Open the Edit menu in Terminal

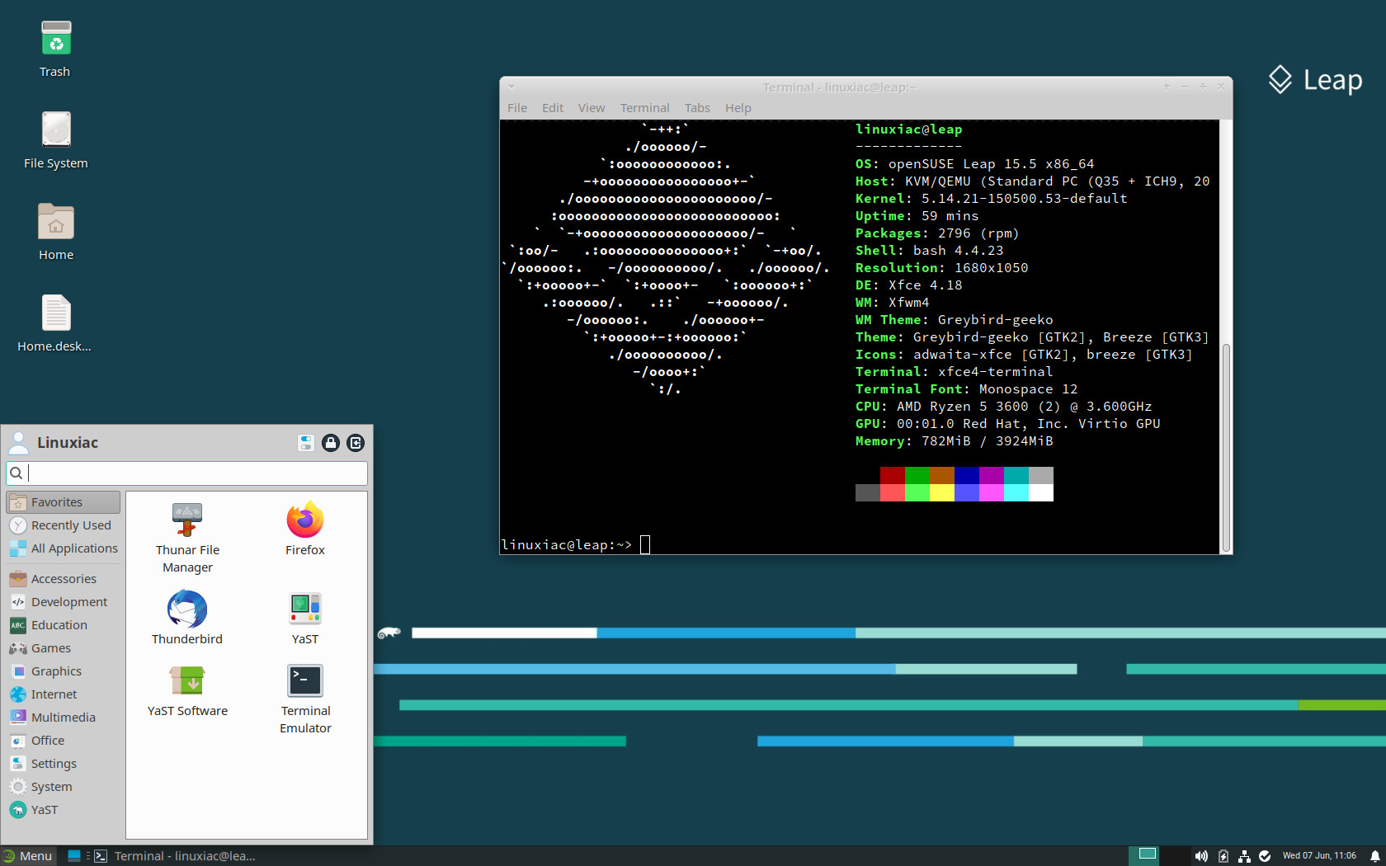(553, 108)
